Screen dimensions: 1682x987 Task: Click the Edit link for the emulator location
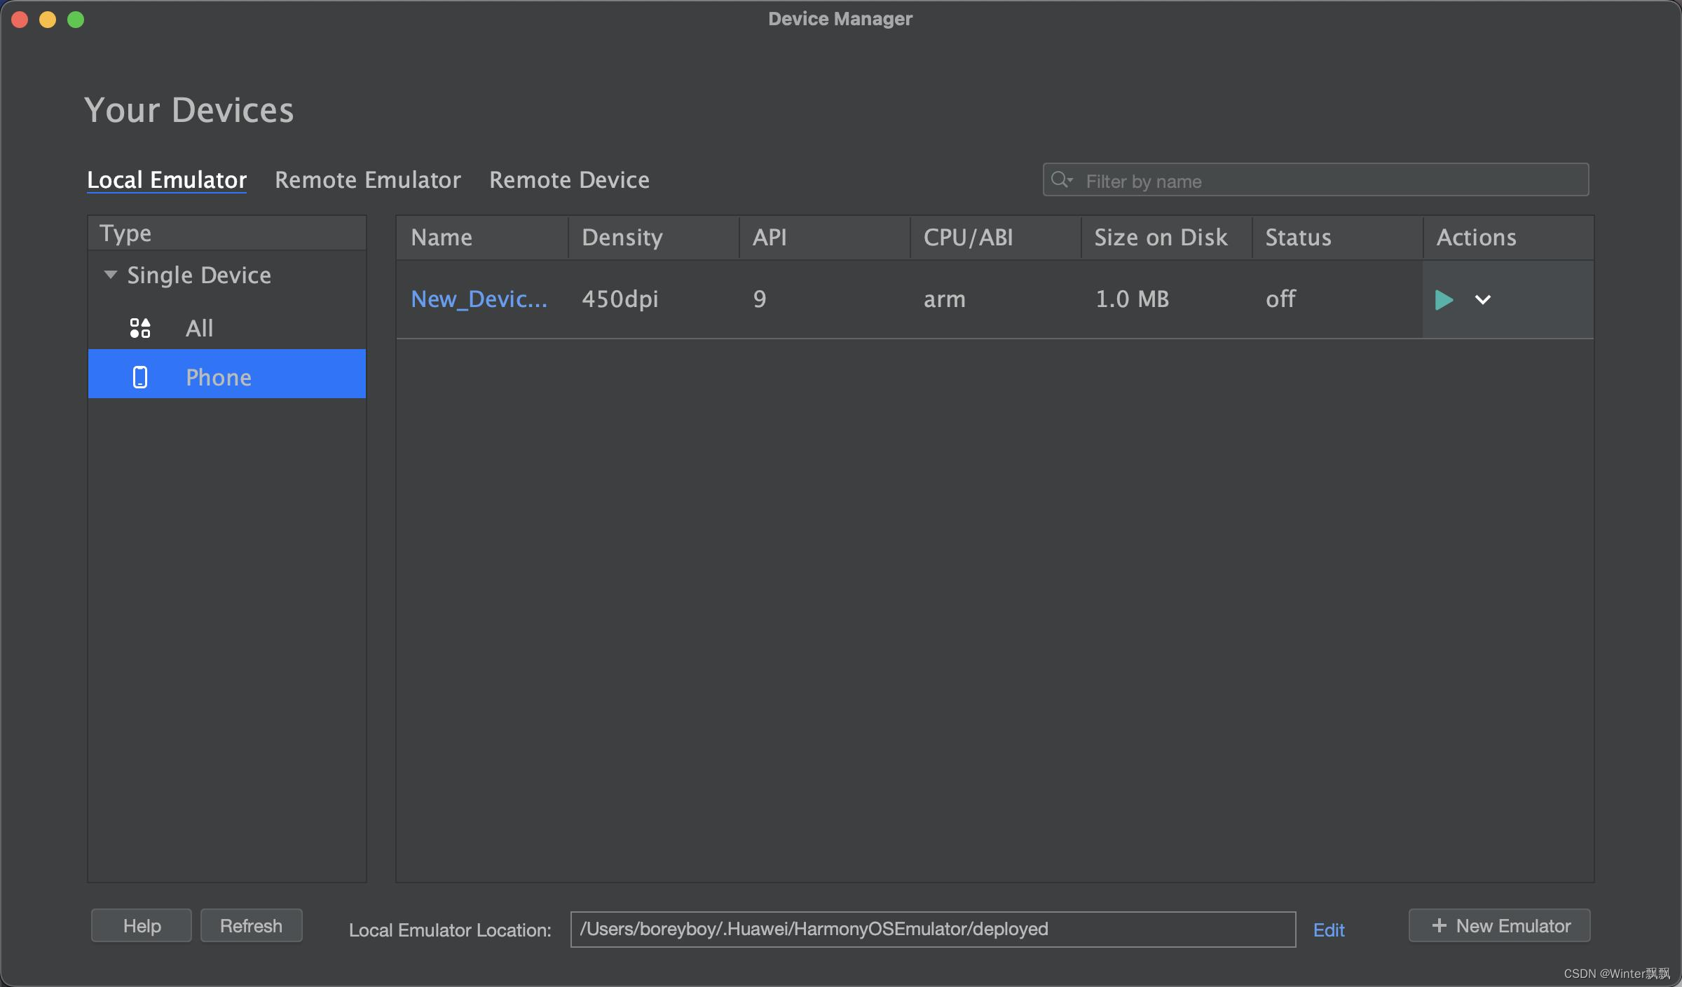coord(1328,930)
